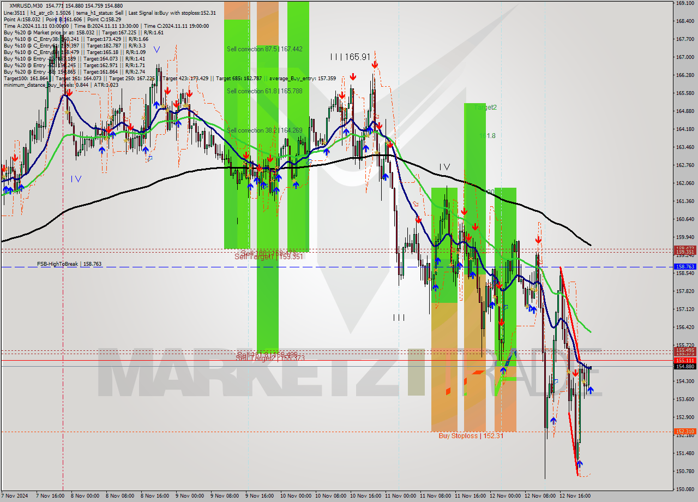
Task: Click the 'FSB-HighToBreak | 158.763' label
Action: (69, 264)
